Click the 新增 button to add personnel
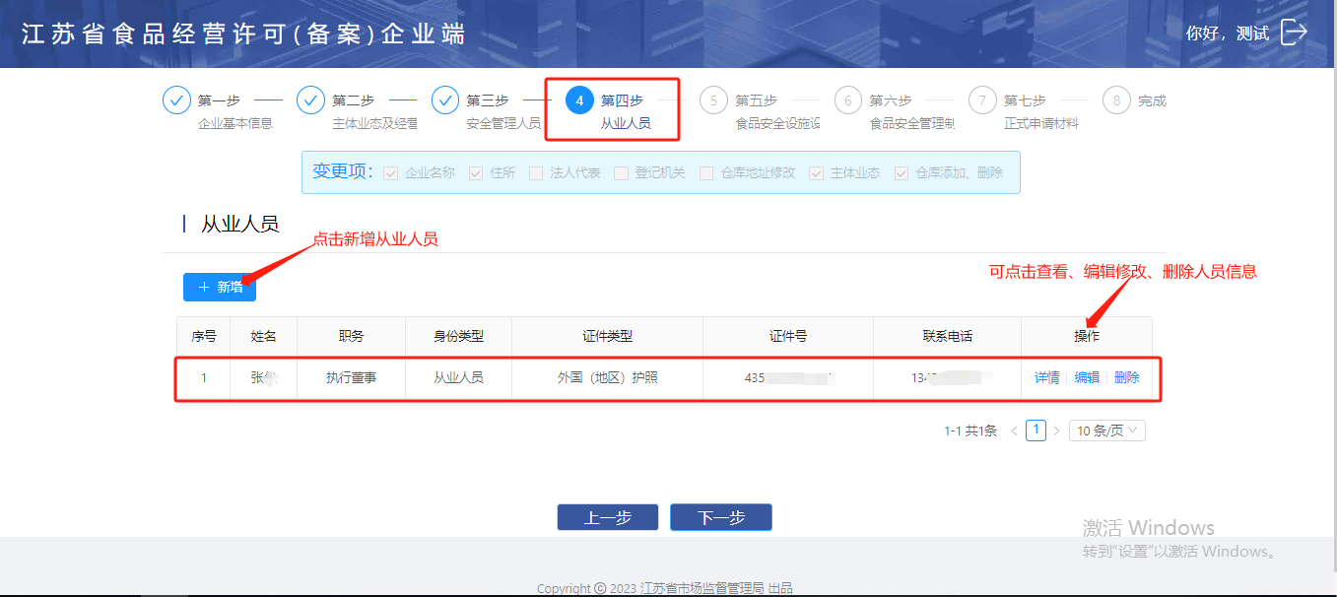 pyautogui.click(x=220, y=287)
